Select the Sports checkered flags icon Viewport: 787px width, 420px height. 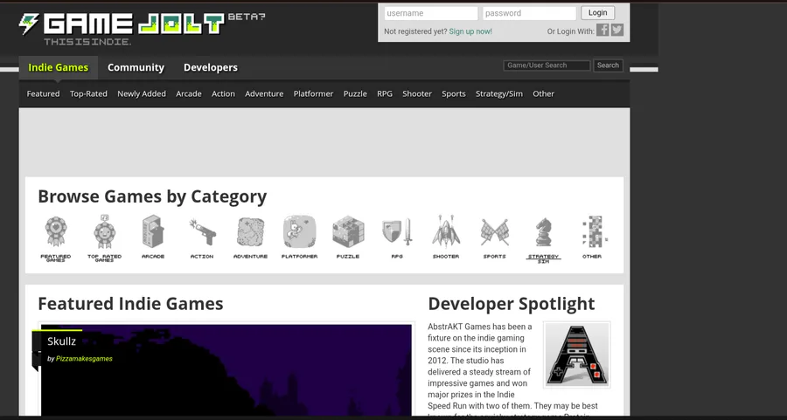pos(495,232)
